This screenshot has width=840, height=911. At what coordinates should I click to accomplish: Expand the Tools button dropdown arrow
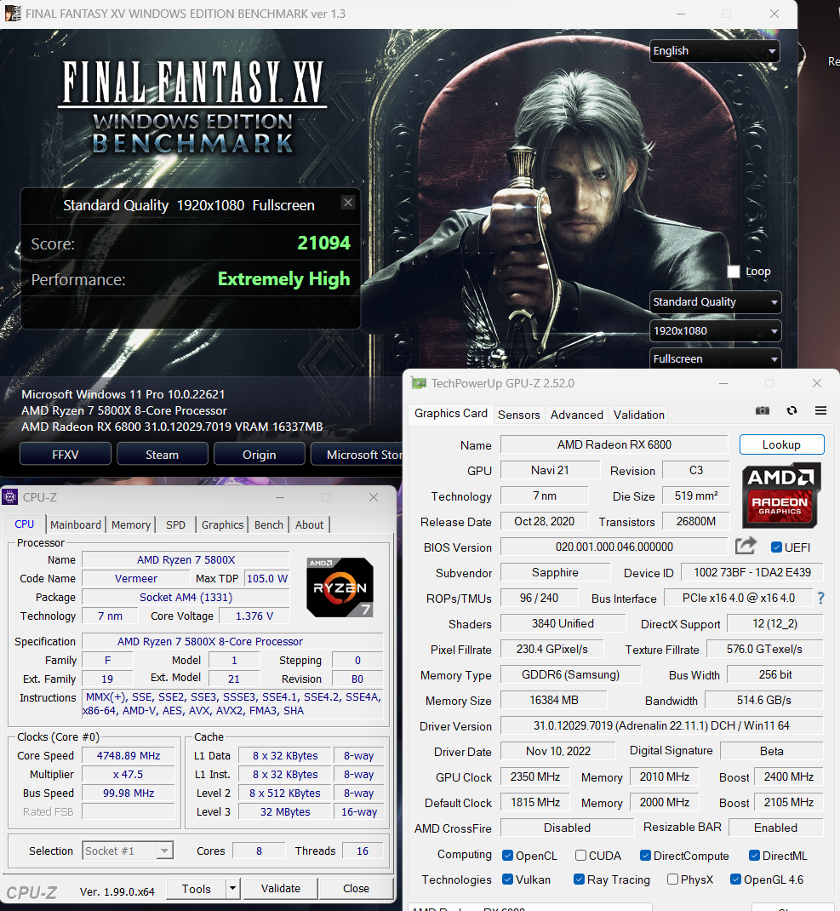[232, 888]
